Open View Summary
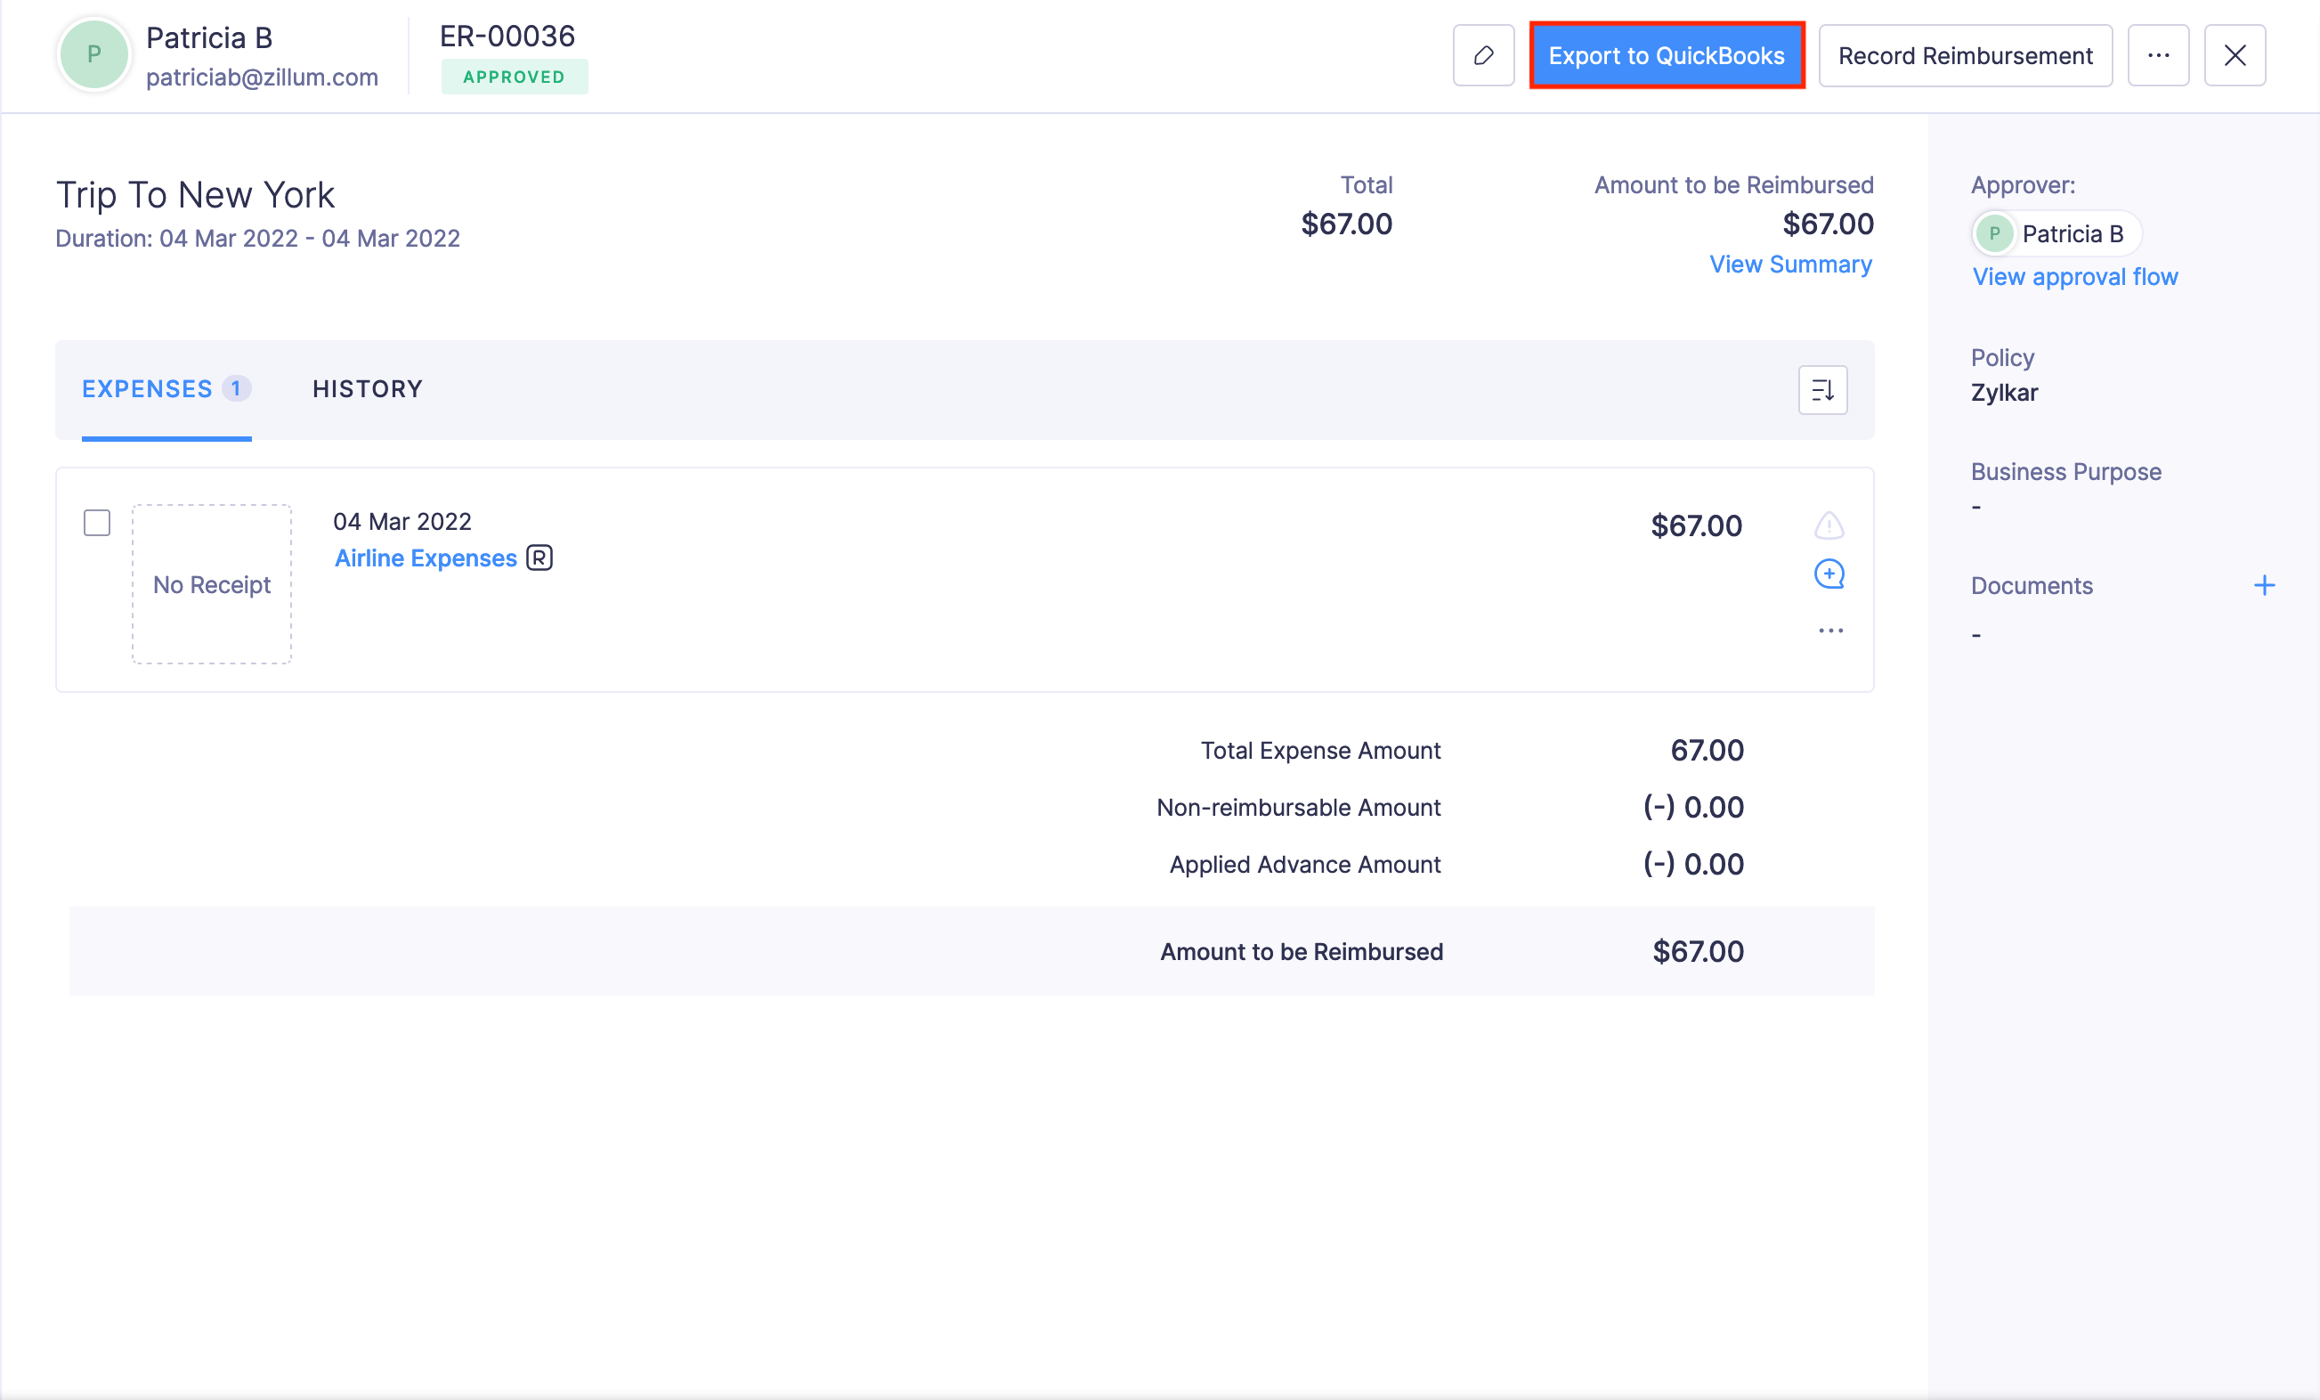The width and height of the screenshot is (2320, 1400). [x=1790, y=265]
